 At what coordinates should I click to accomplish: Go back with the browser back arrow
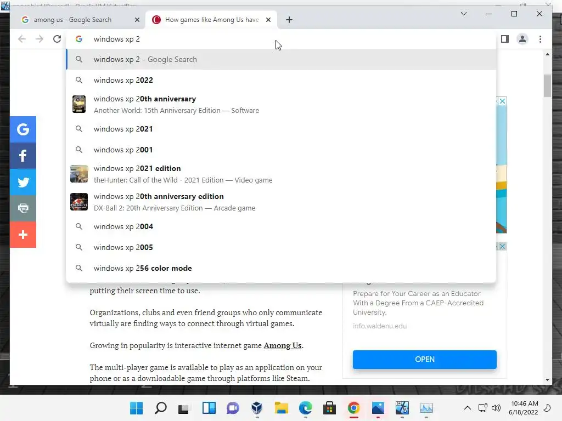(22, 39)
